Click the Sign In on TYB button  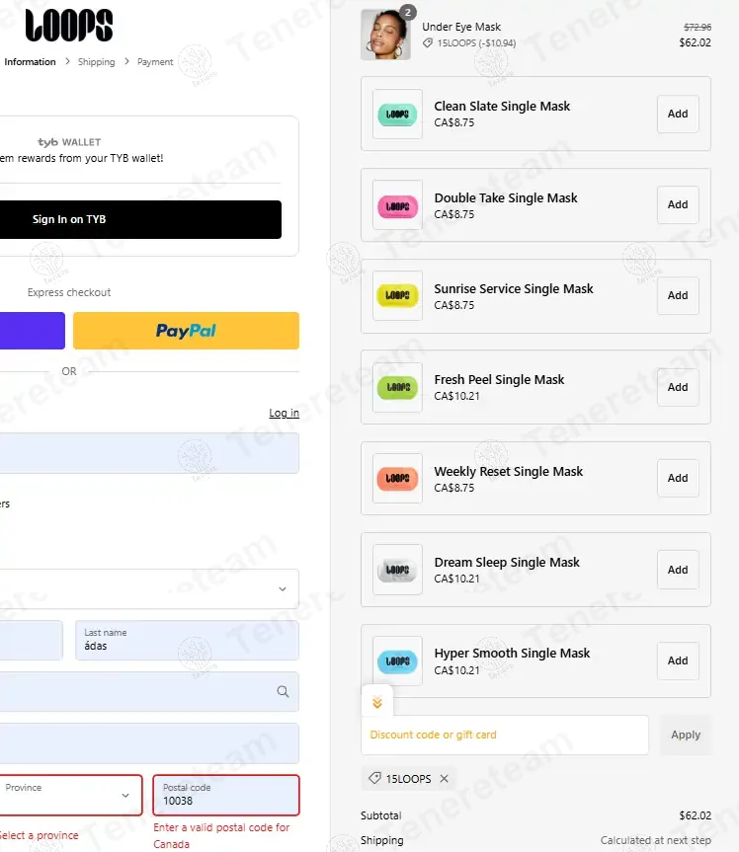[140, 219]
